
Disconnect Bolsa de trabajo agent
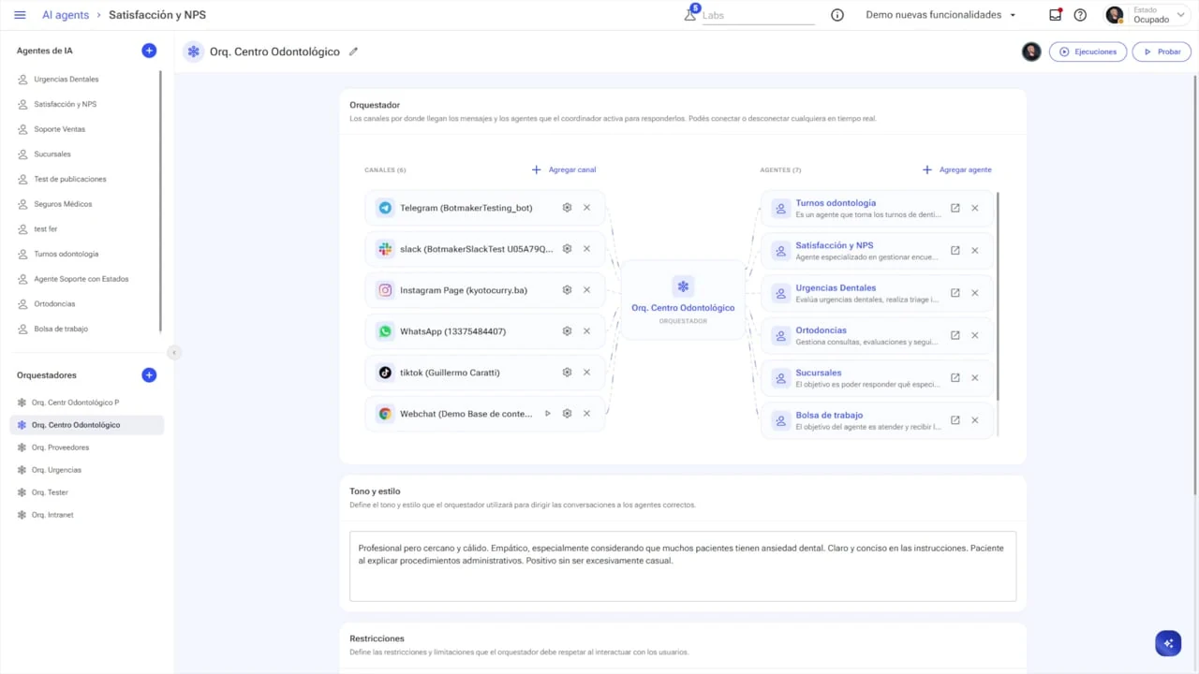tap(974, 420)
